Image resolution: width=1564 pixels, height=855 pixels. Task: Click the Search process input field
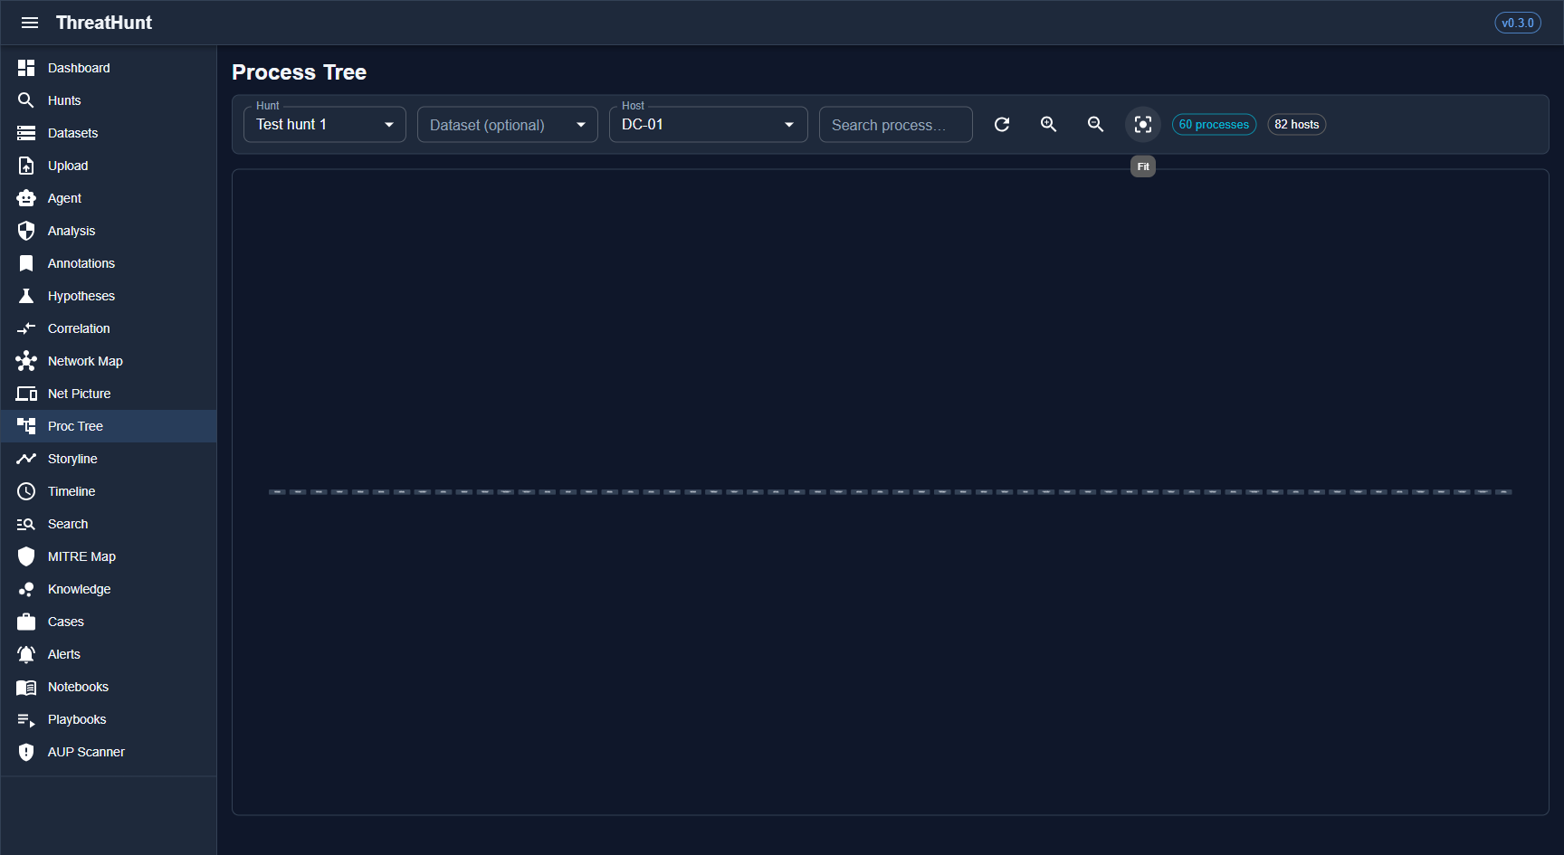(896, 125)
